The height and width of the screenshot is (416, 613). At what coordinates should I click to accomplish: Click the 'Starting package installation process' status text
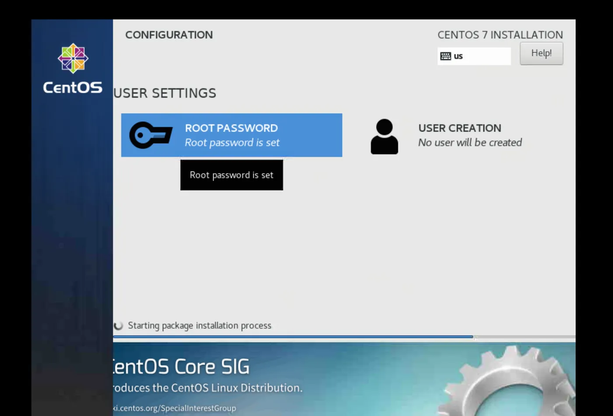click(200, 326)
